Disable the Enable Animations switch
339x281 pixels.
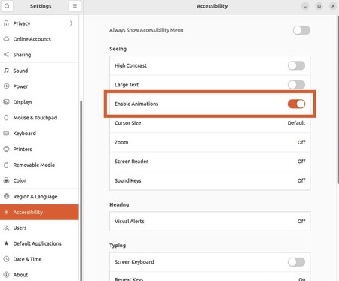pos(296,104)
